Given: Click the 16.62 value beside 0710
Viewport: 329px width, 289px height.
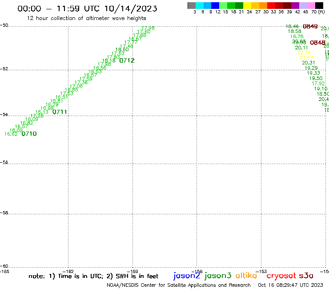Looking at the screenshot, I should (11, 134).
